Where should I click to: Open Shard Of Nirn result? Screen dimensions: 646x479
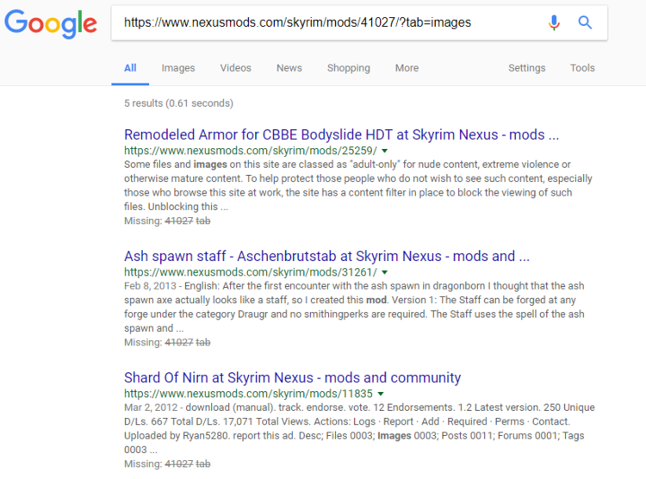pos(293,378)
